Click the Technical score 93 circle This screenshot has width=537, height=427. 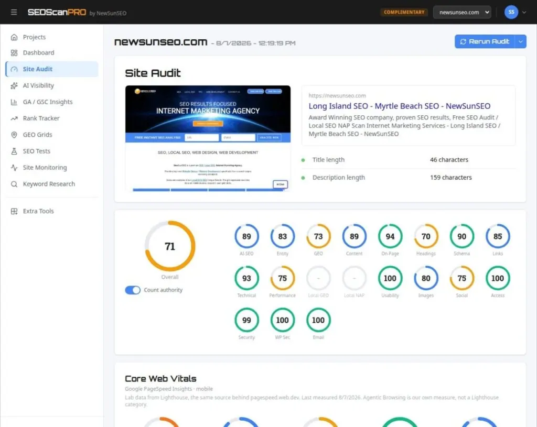(246, 278)
